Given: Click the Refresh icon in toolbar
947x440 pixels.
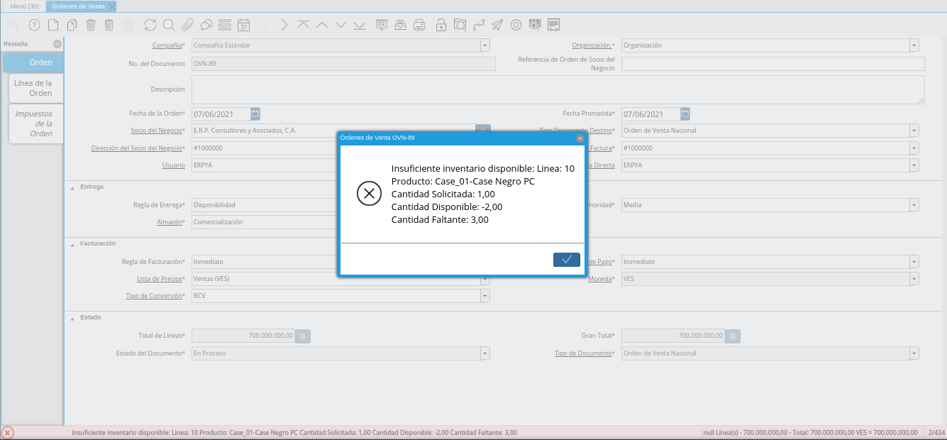Looking at the screenshot, I should [150, 25].
